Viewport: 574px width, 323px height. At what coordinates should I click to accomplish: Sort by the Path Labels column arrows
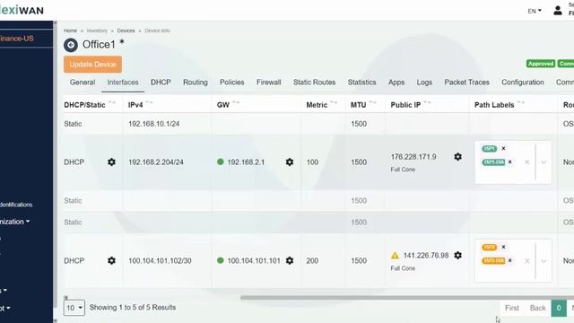tap(521, 102)
